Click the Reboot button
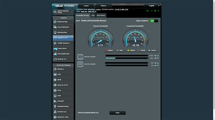Screen dimensions: 215x120 pyautogui.click(x=103, y=6)
